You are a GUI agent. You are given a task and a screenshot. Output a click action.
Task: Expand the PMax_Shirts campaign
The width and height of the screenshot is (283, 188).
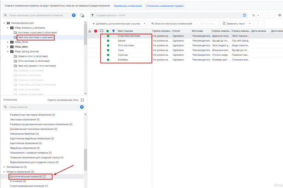(8, 42)
